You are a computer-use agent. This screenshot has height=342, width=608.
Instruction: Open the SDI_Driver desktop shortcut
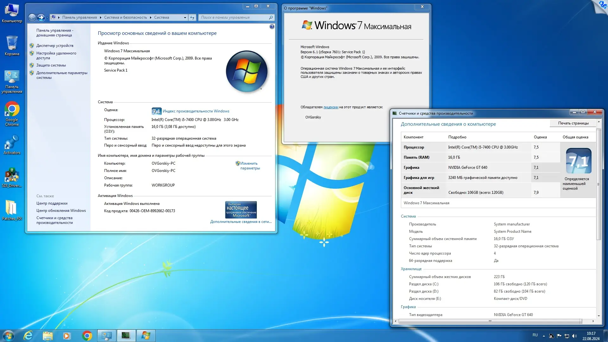coord(12,175)
